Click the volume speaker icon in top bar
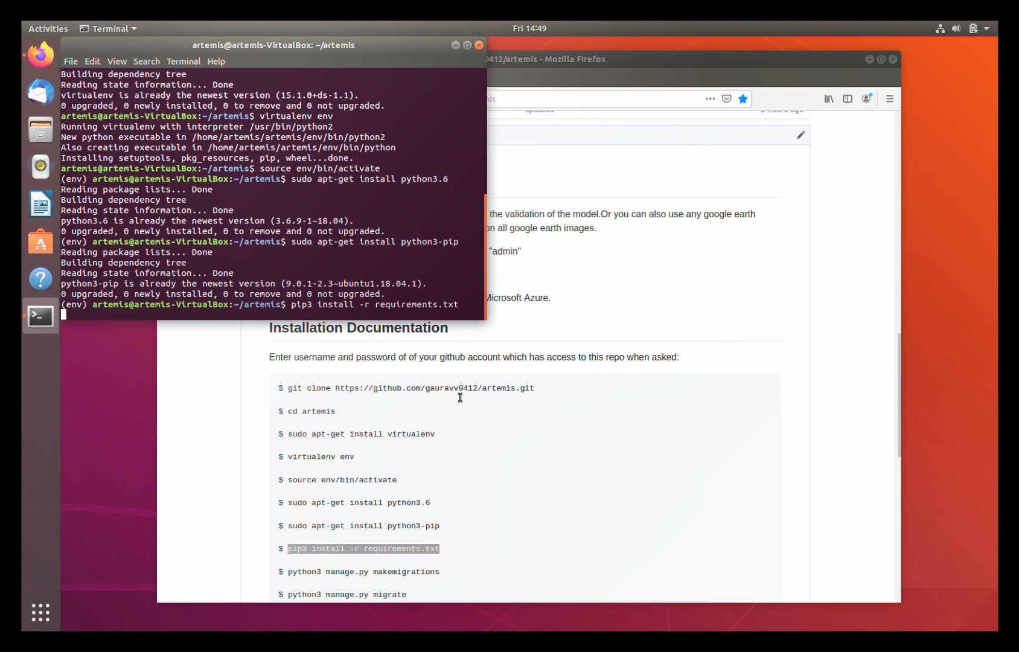This screenshot has height=652, width=1019. [x=956, y=28]
